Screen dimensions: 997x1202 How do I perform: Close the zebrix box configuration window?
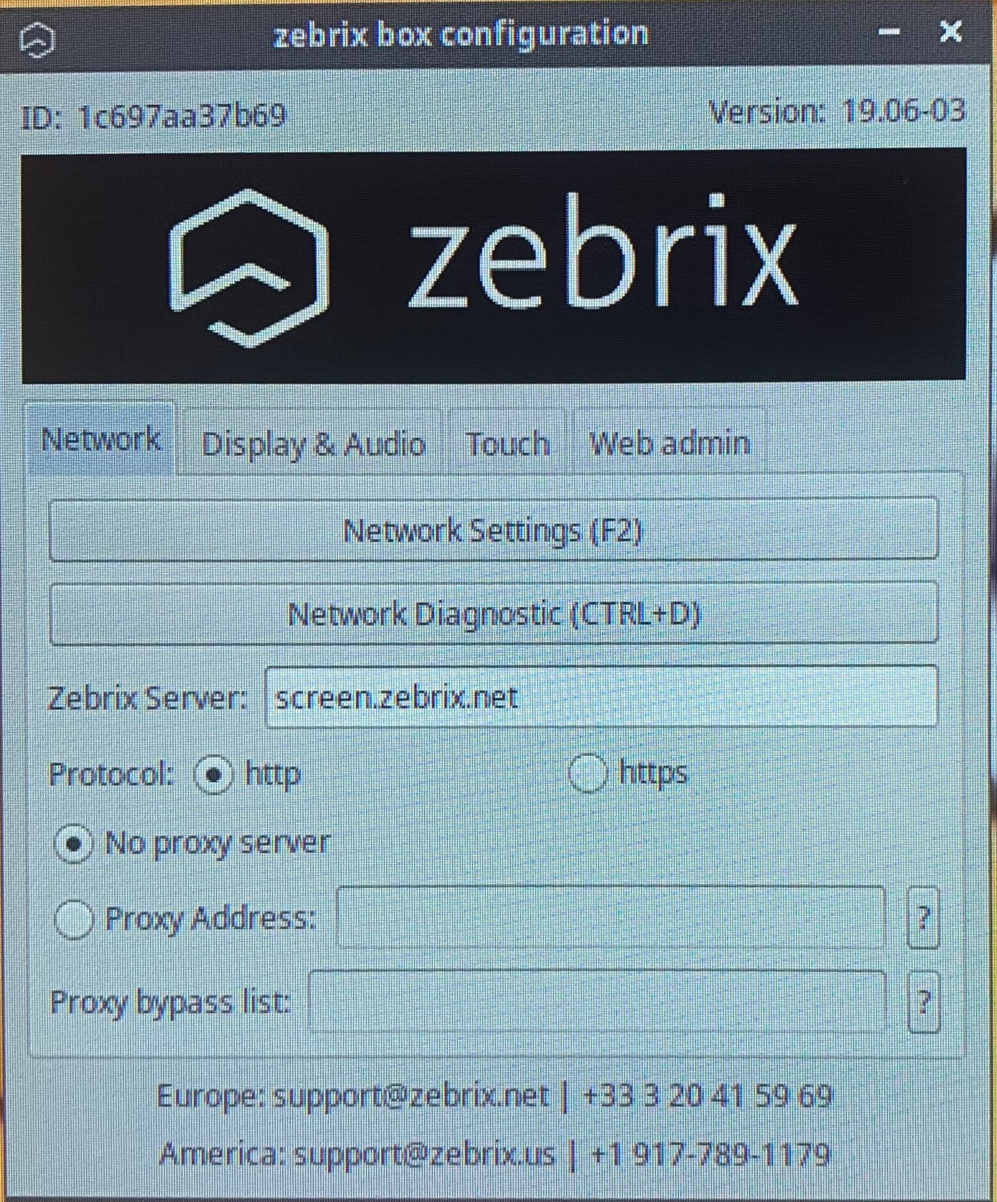click(950, 31)
